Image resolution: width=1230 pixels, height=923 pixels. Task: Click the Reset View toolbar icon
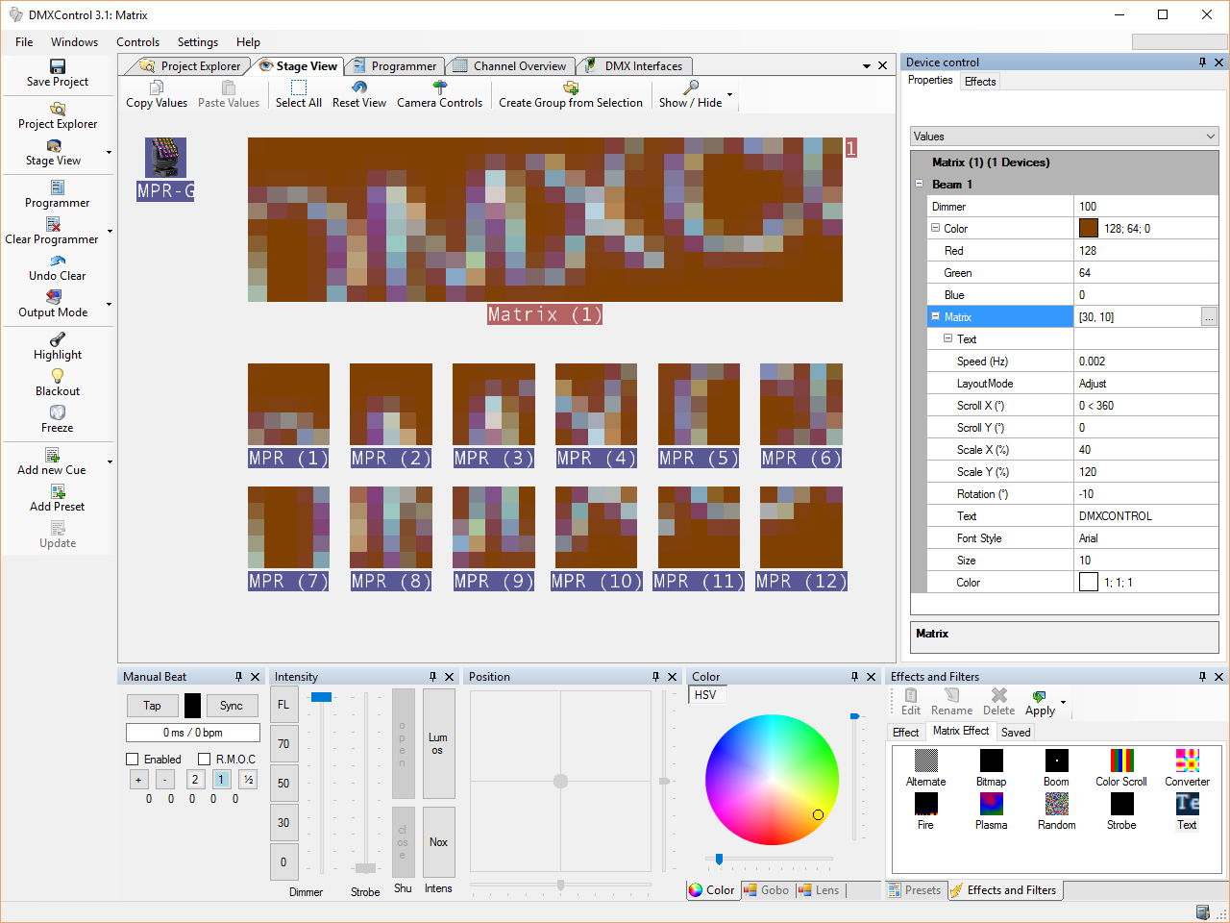[x=359, y=87]
